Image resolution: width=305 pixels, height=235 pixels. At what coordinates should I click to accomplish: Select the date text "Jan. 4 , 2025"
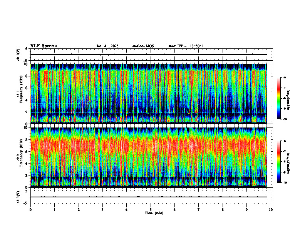[x=107, y=46]
